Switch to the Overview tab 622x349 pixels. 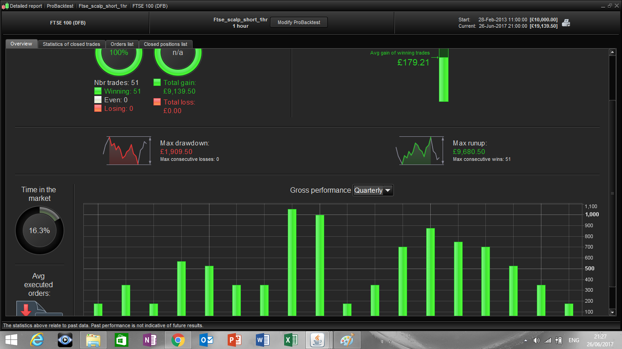point(21,44)
